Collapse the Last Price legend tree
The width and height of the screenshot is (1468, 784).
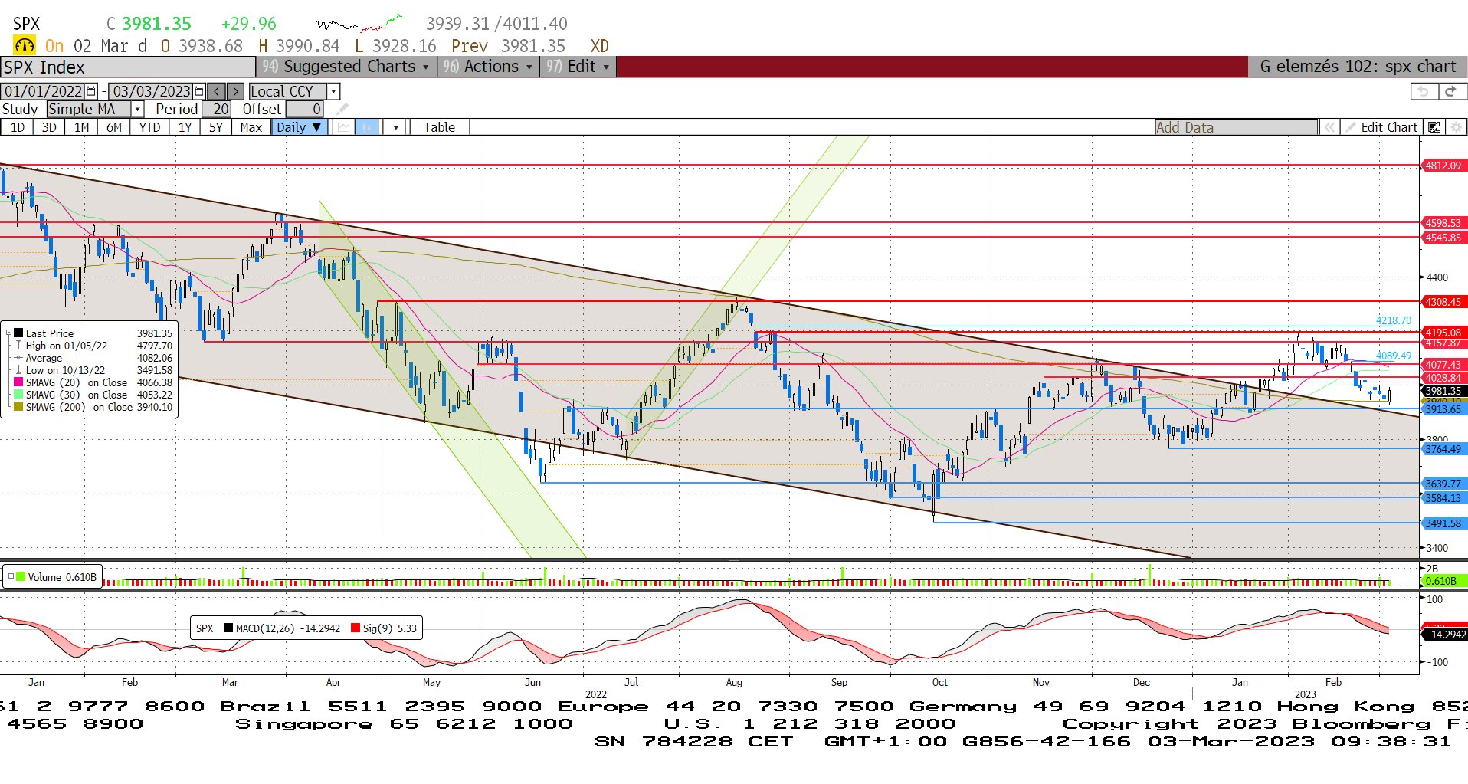coord(9,333)
